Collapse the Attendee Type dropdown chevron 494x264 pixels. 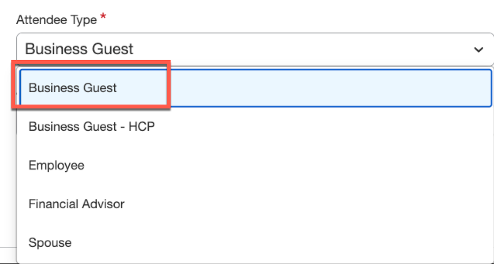click(479, 50)
